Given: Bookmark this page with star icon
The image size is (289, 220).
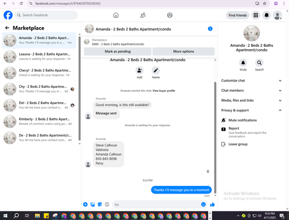Looking at the screenshot, I should [x=265, y=3].
